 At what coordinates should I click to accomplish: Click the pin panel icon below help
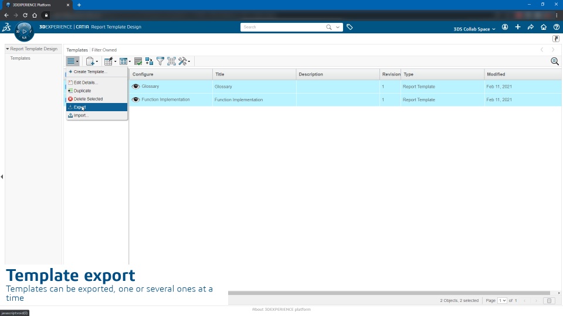click(556, 39)
